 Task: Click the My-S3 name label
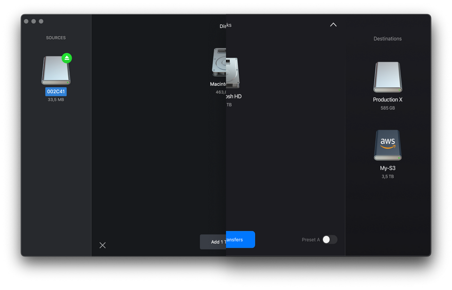pyautogui.click(x=387, y=168)
